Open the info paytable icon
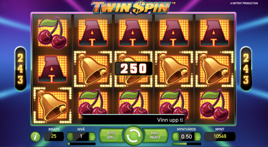268x147 pixels. (x=35, y=137)
